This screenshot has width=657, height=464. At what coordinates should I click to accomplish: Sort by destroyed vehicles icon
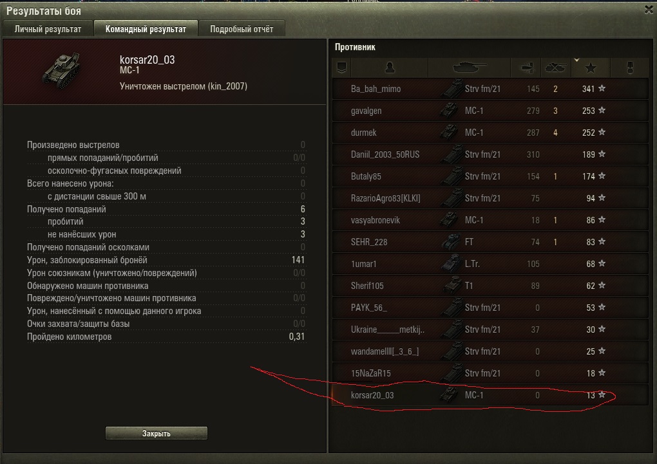pyautogui.click(x=556, y=68)
